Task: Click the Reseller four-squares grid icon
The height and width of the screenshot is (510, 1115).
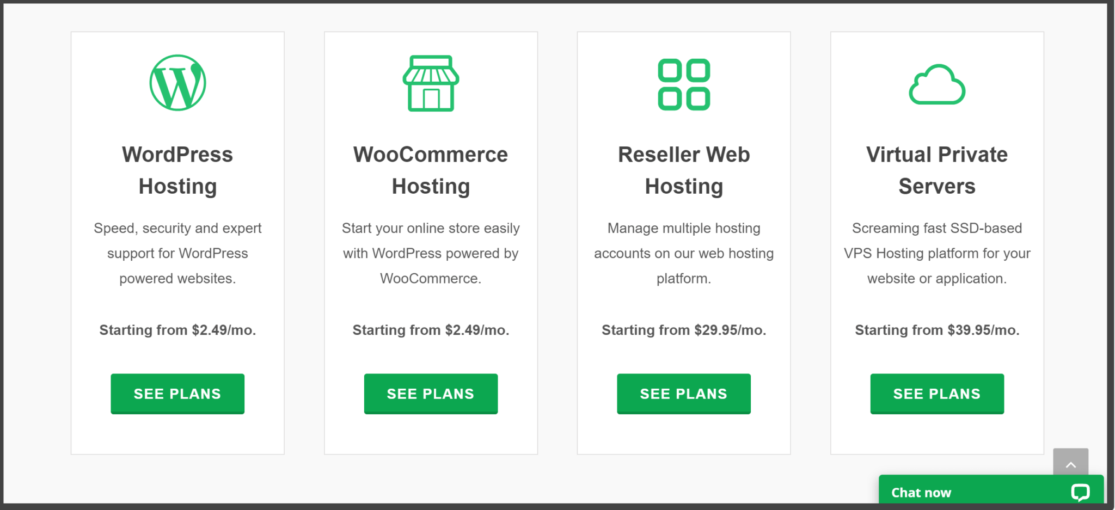Action: [x=684, y=84]
